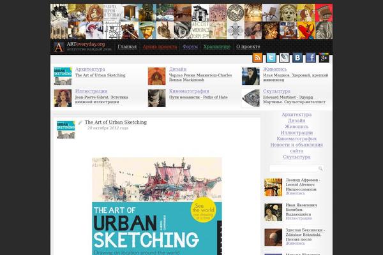Click Бексински sidebar thumbnail
The image size is (383, 255).
point(273,237)
